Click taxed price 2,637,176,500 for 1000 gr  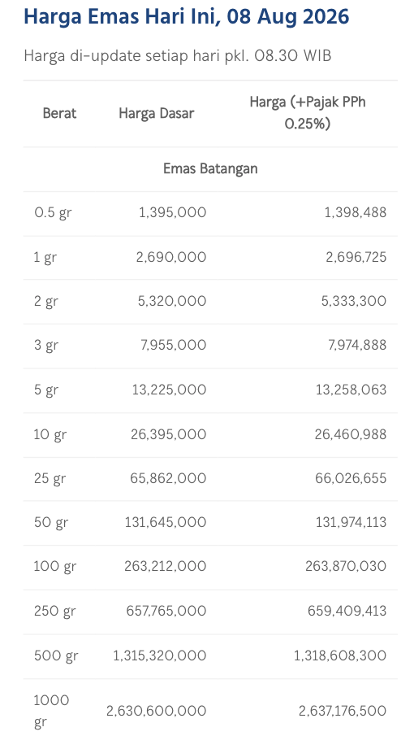[343, 711]
